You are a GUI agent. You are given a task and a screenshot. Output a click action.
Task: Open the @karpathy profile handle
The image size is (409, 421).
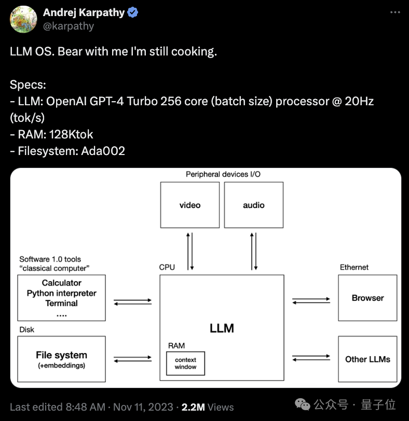click(69, 26)
